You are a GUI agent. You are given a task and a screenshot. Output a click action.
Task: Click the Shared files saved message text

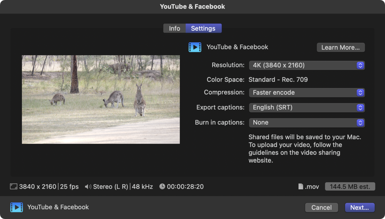(x=305, y=149)
